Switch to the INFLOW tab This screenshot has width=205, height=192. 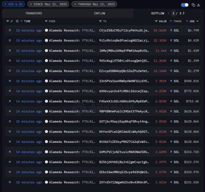[x=99, y=13]
